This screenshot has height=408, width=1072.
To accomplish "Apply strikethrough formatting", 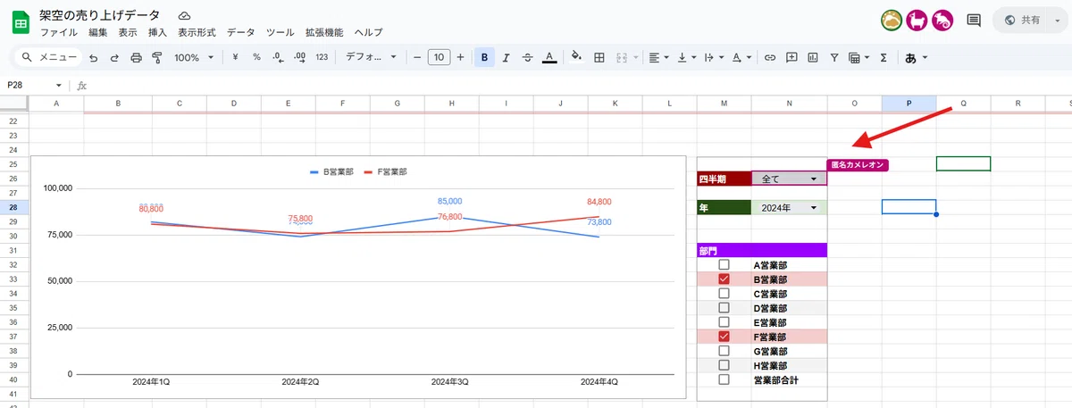I will pos(528,57).
